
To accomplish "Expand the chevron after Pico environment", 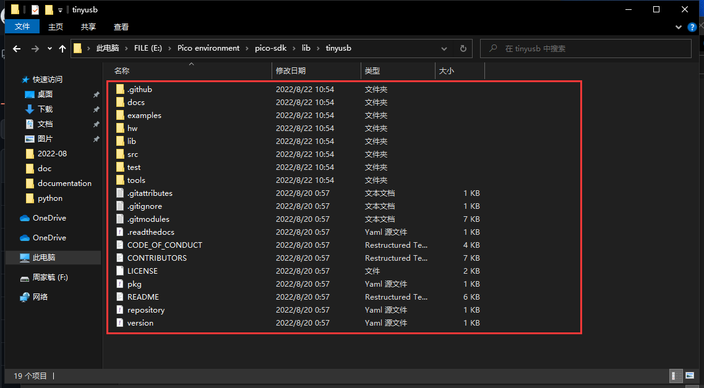I will click(247, 48).
